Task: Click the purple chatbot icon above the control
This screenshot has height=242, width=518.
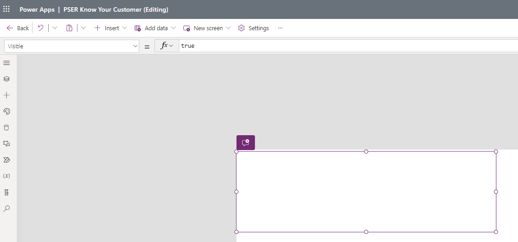Action: click(x=245, y=142)
